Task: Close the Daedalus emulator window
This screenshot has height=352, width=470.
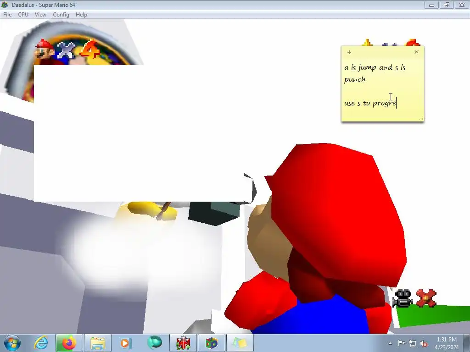Action: coord(462,5)
